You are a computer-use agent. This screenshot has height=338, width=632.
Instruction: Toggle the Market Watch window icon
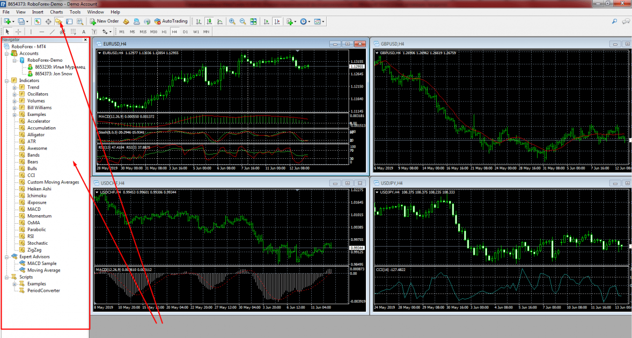click(38, 21)
